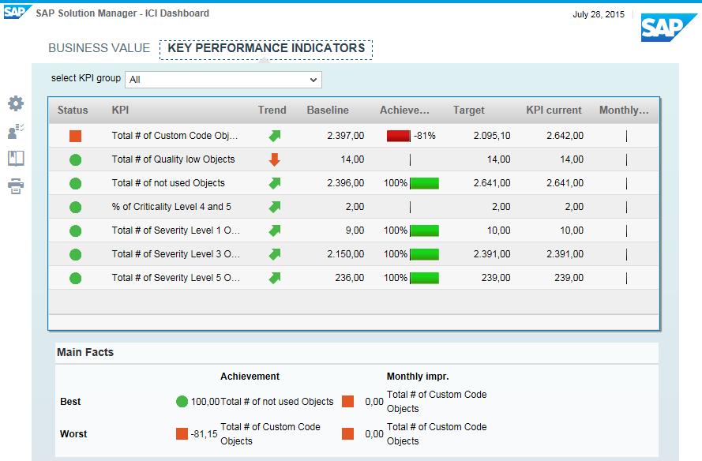Sort by the Target column header
This screenshot has height=461, width=702.
pos(468,110)
